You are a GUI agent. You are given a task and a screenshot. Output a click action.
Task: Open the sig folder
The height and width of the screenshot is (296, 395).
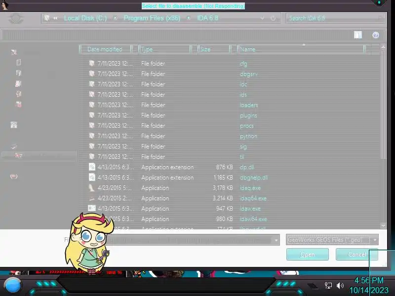[x=243, y=147]
